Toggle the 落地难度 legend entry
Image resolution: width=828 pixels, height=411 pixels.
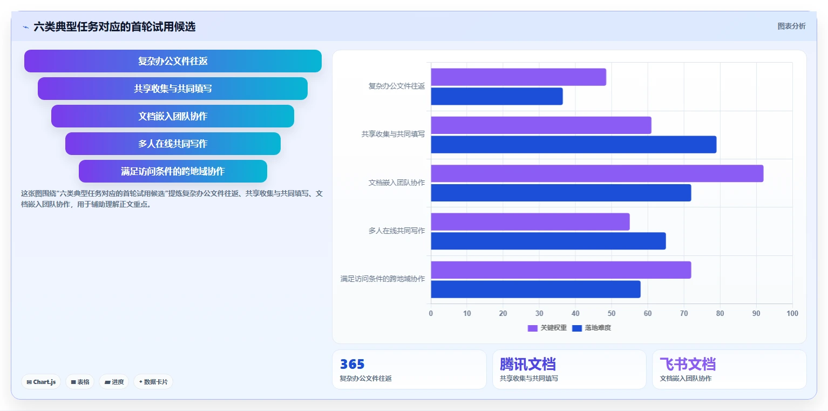tap(592, 328)
